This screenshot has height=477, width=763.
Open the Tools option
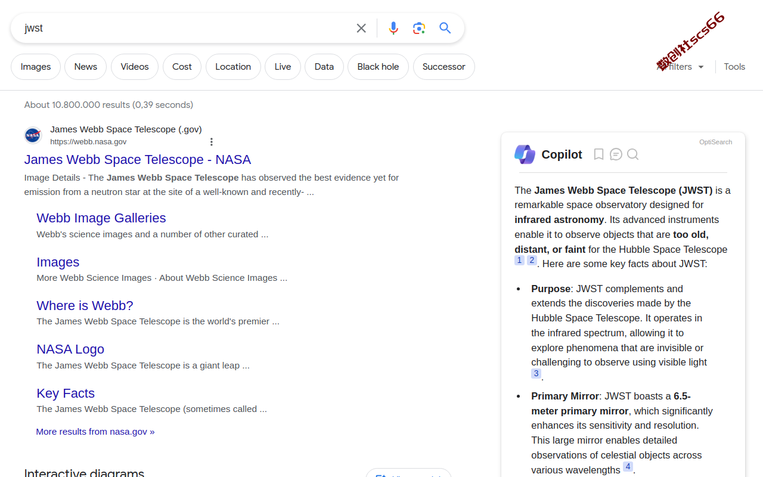tap(734, 67)
